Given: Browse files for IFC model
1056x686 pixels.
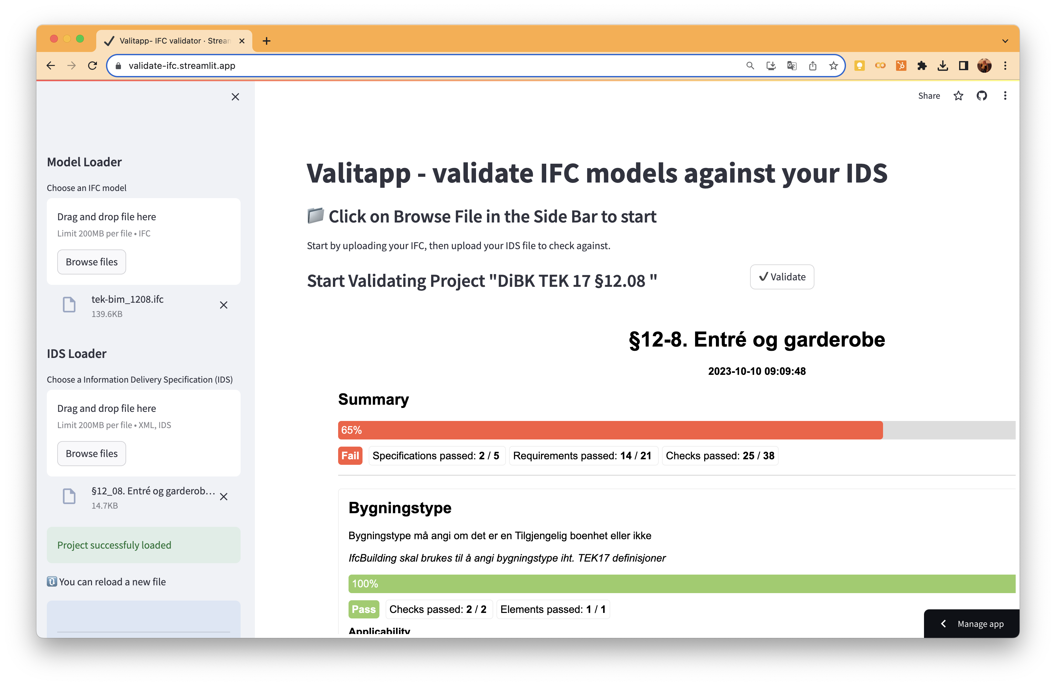Looking at the screenshot, I should click(92, 261).
